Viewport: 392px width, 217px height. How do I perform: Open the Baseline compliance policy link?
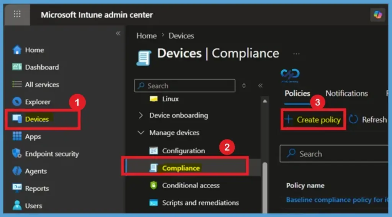point(337,200)
